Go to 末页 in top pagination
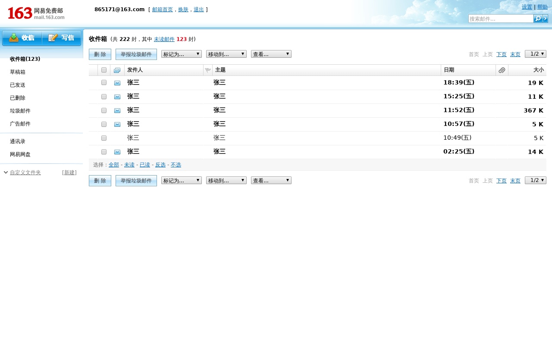The height and width of the screenshot is (345, 552). 515,54
